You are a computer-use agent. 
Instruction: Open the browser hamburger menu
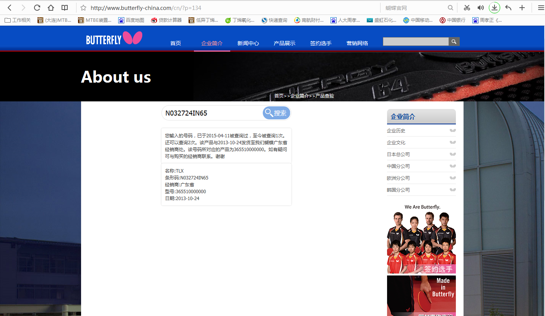click(541, 8)
